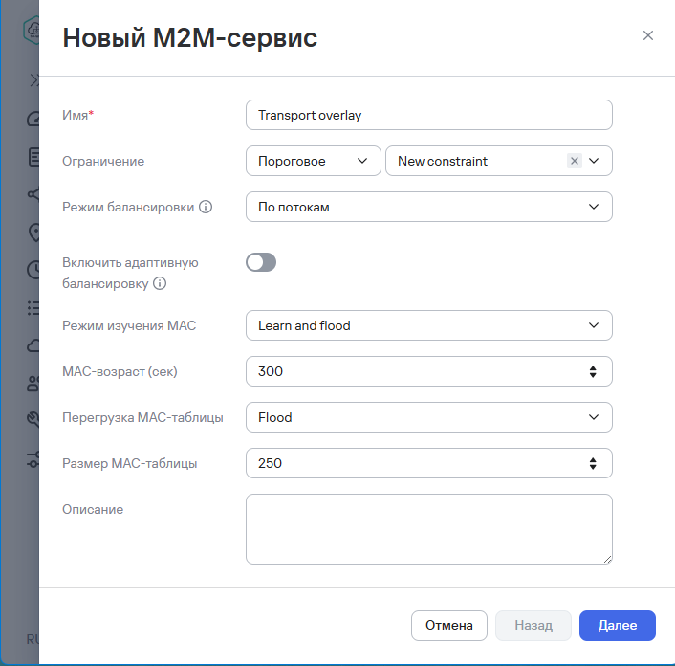Click the wrench tools sidebar icon
This screenshot has height=666, width=675.
(33, 419)
